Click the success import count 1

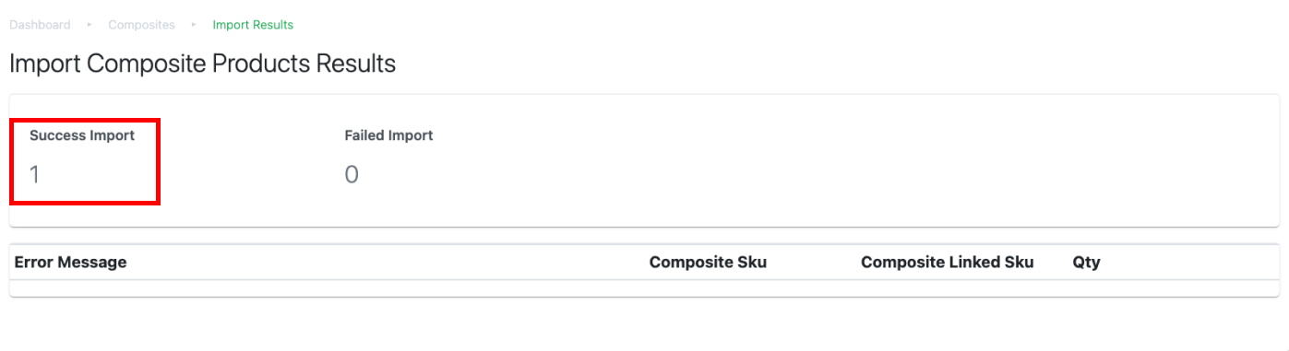(x=34, y=174)
